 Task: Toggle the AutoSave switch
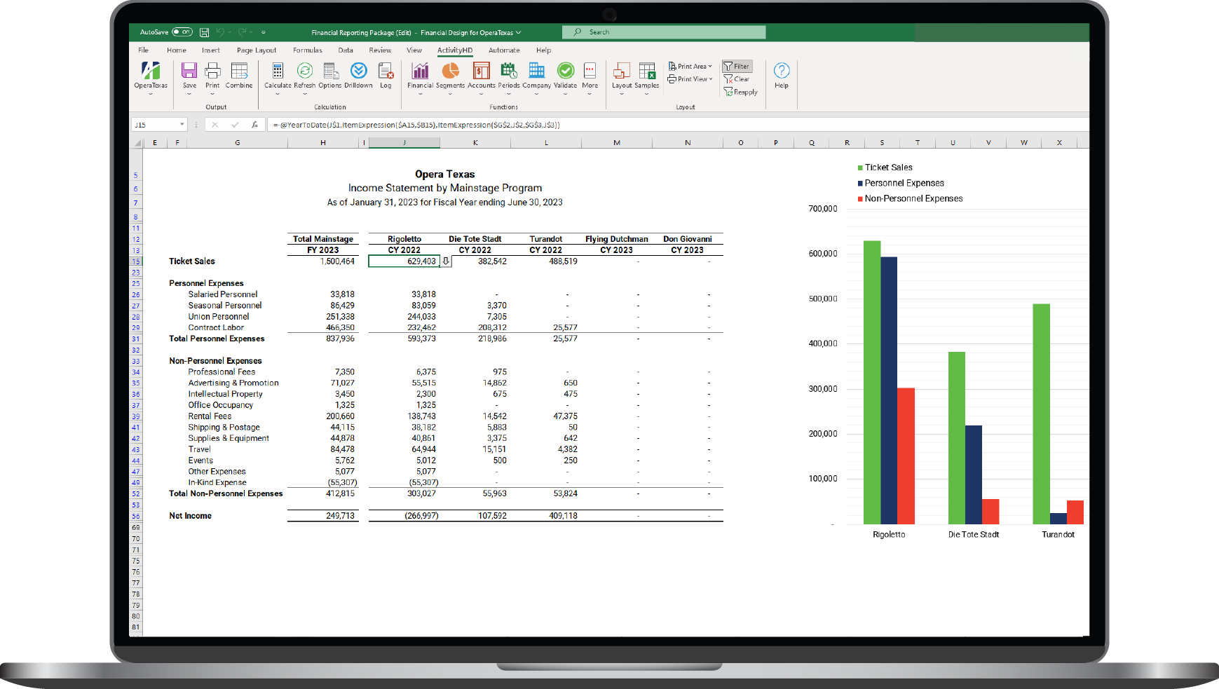pos(182,32)
